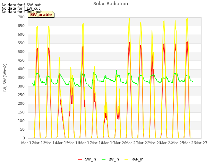This screenshot has width=222, height=166.
Task: Click the green LW_in legend swatch
Action: tap(103, 160)
